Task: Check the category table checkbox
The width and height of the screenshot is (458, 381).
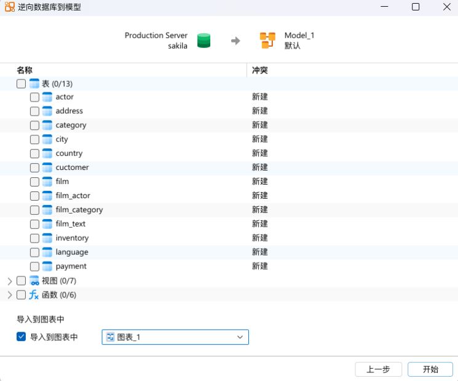Action: (x=34, y=125)
